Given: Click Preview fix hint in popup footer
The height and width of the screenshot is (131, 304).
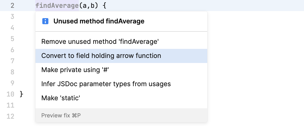Looking at the screenshot, I should 61,116.
